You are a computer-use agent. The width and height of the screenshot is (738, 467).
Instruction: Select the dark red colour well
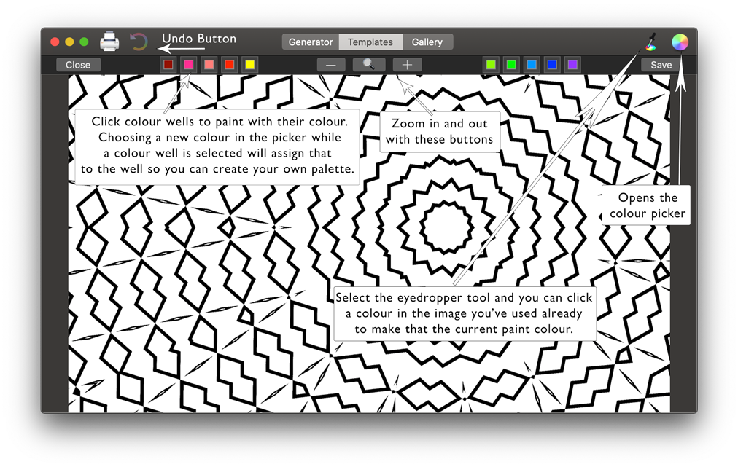click(168, 64)
